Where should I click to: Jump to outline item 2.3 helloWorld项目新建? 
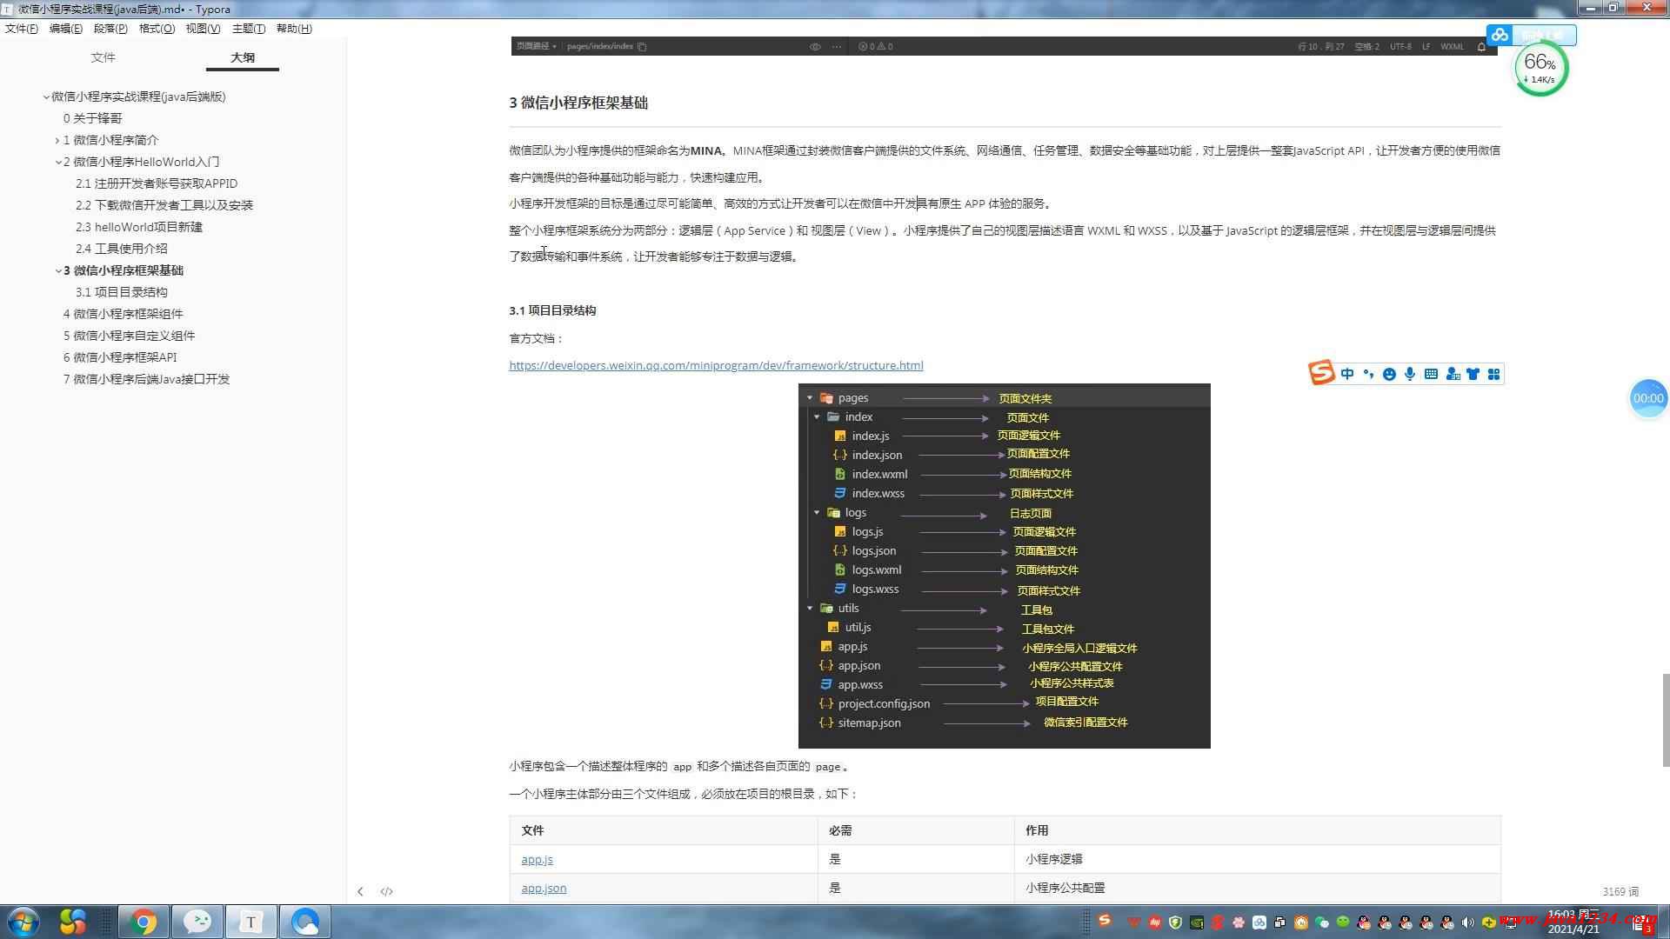(139, 227)
